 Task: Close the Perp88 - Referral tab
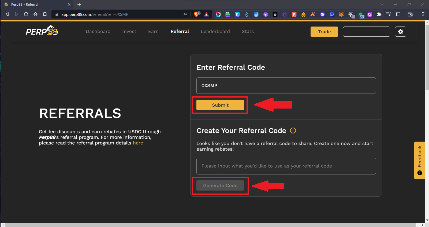click(69, 4)
